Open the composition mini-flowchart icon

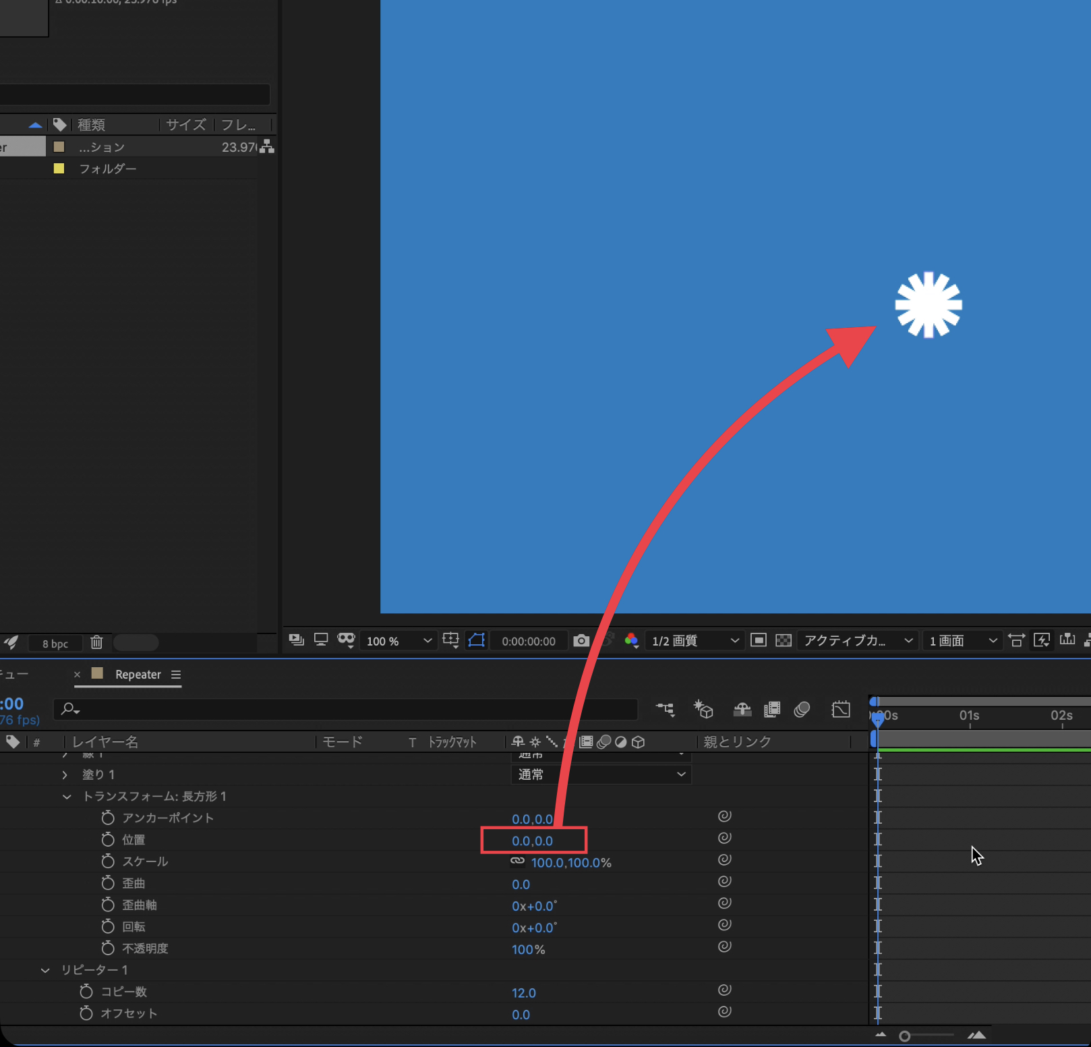(665, 709)
